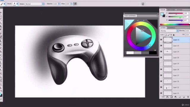Delete layer using trash icon
The height and width of the screenshot is (107, 190).
point(188,97)
